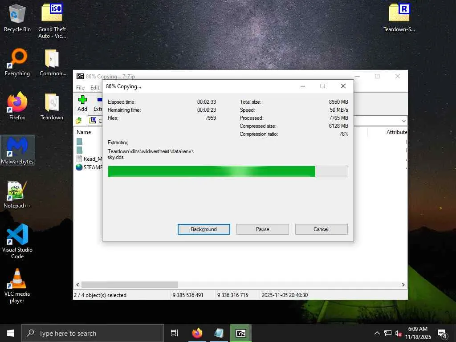
Task: Click the '2 / 4 object(s) selected' status text
Action: point(100,295)
